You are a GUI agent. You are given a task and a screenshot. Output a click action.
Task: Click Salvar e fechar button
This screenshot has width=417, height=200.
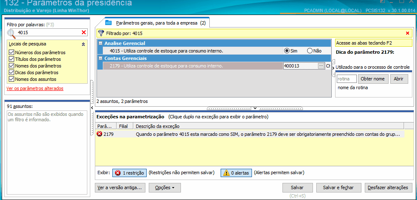point(338,187)
